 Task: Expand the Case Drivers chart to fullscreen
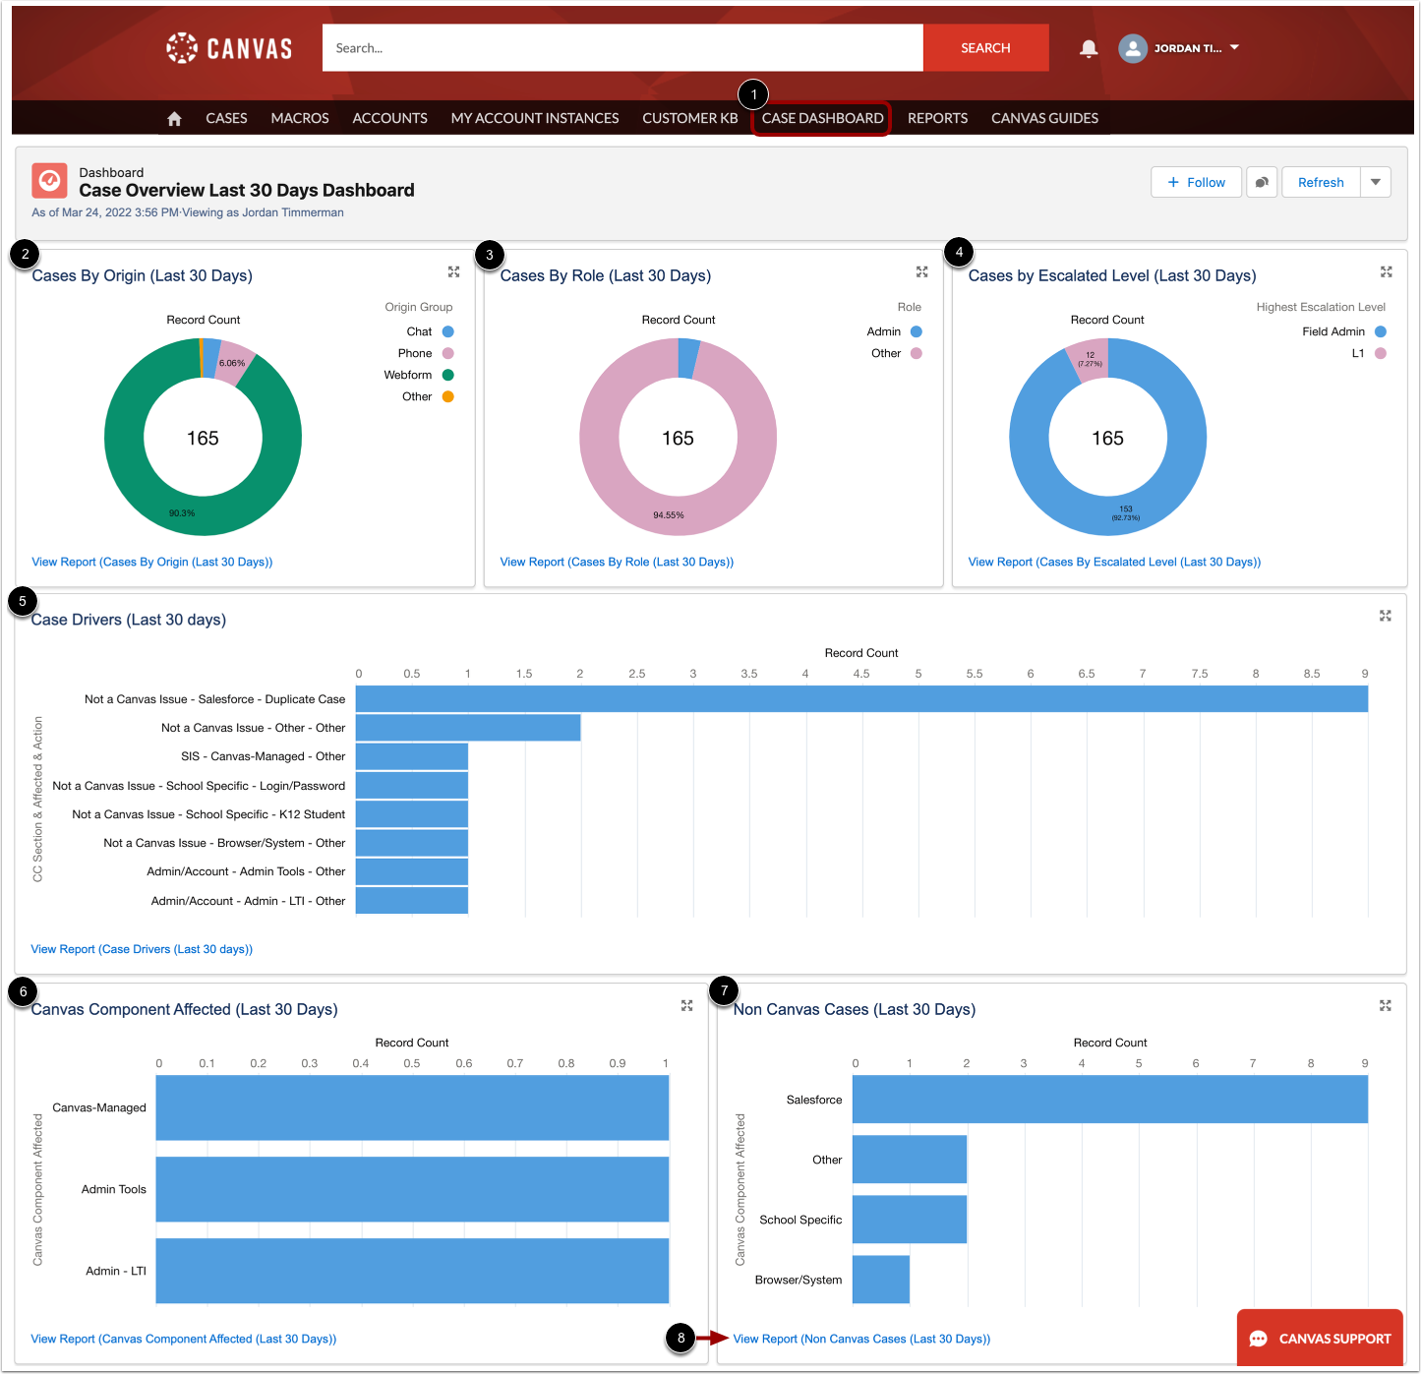[1386, 615]
